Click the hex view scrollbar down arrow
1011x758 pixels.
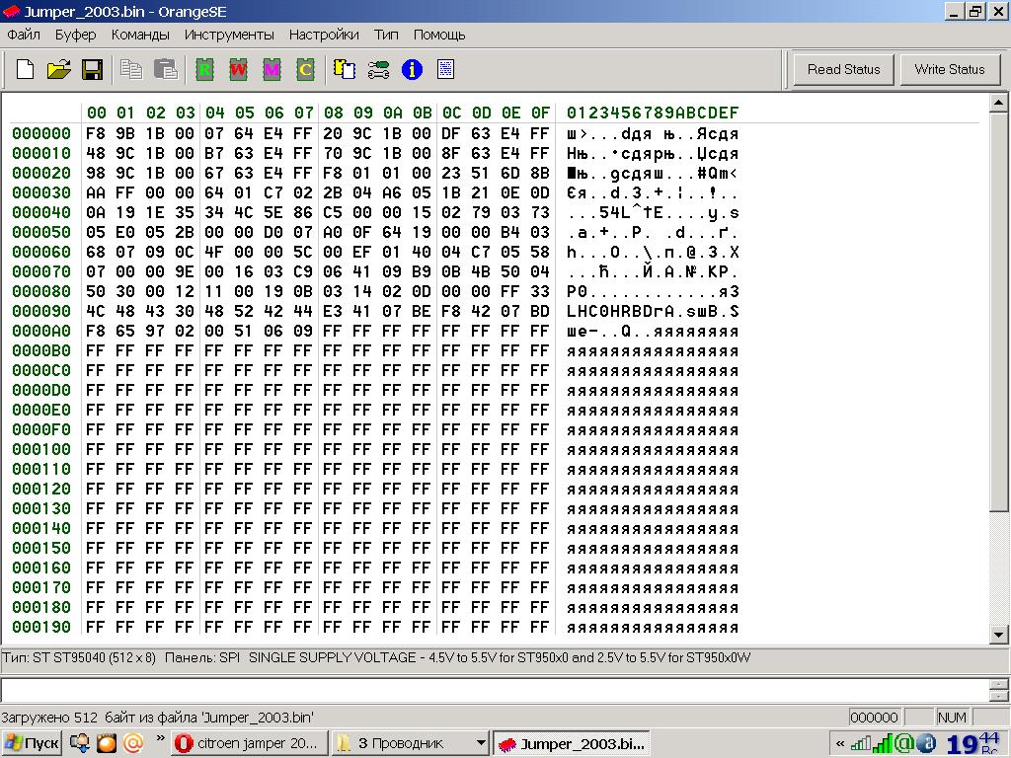click(x=998, y=635)
